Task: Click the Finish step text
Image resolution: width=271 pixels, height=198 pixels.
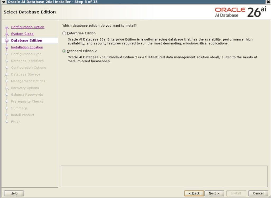Action: point(16,122)
